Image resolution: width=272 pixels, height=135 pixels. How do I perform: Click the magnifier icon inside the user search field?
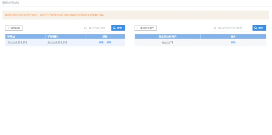215,28
